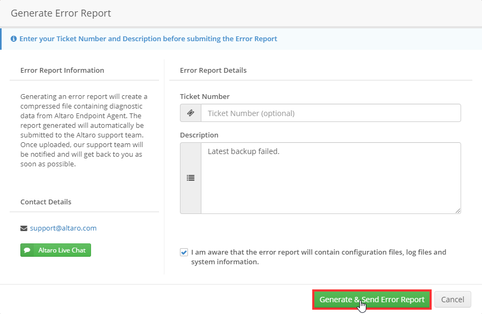Click the ticket icon beside Ticket Number
This screenshot has height=314, width=482.
click(x=191, y=113)
